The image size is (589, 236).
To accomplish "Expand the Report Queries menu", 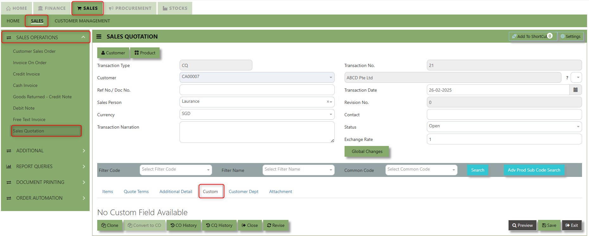I will pos(46,166).
